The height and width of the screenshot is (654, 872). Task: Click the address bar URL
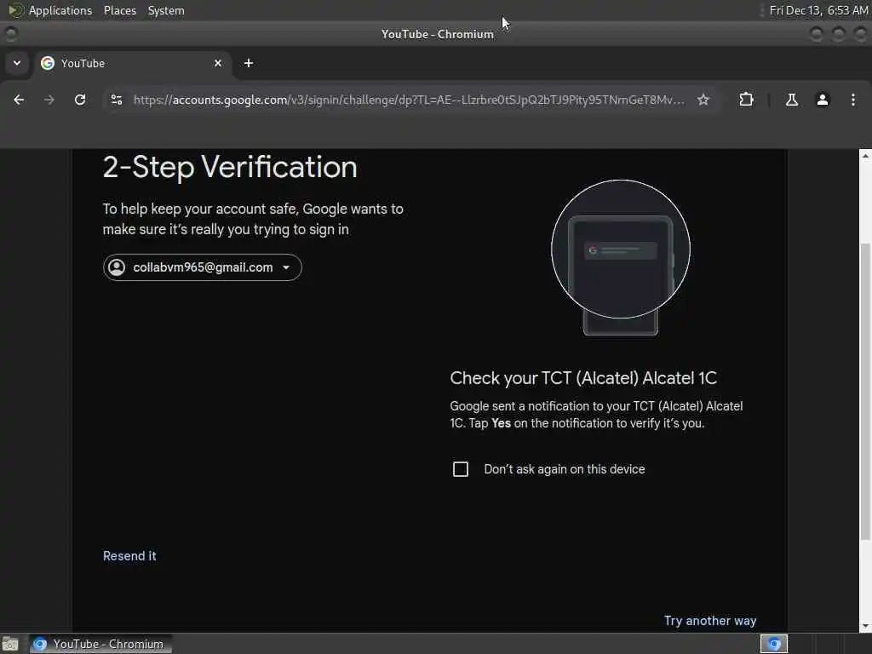tap(409, 100)
